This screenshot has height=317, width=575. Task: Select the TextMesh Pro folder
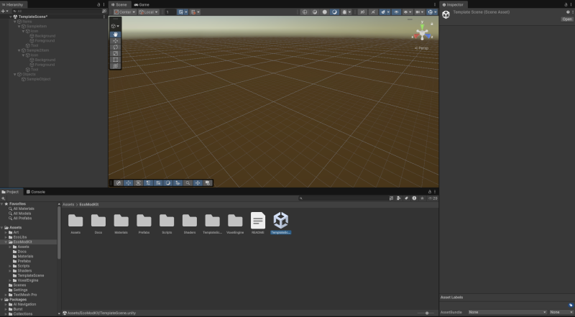tap(25, 295)
